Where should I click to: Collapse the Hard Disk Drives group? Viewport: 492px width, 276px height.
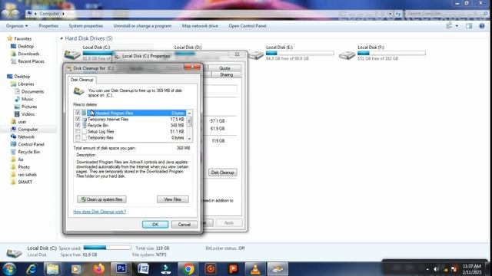(x=61, y=38)
